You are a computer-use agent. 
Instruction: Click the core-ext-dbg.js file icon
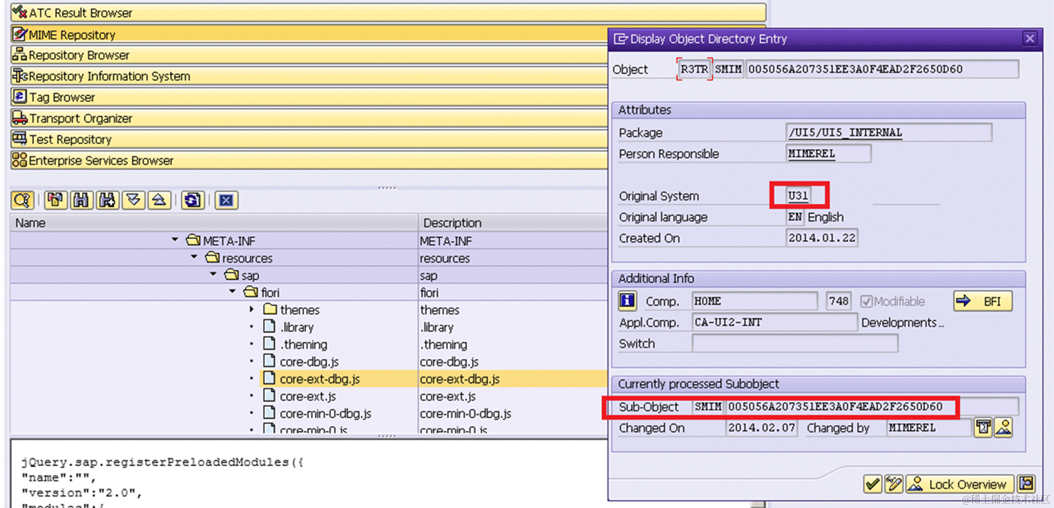(x=269, y=378)
